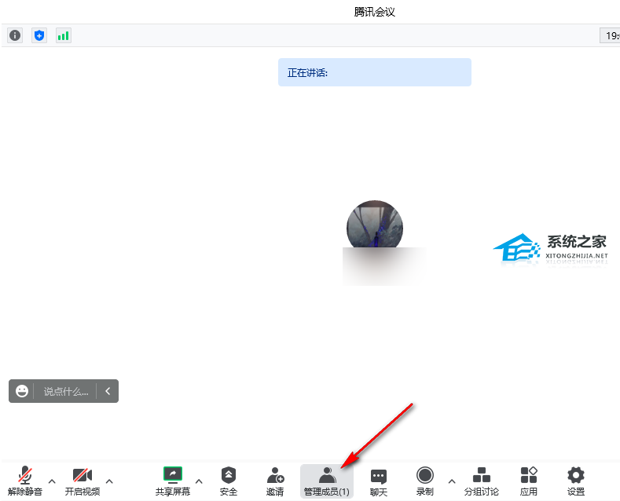620x501 pixels.
Task: Expand share options arrow beside 共享屏幕
Action: [x=199, y=481]
